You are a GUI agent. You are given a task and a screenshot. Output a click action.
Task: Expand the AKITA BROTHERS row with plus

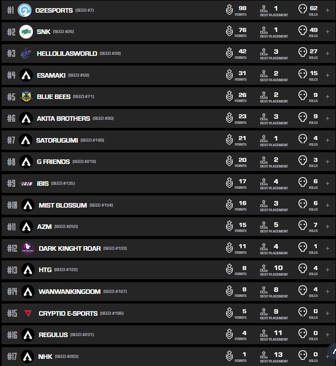click(327, 118)
